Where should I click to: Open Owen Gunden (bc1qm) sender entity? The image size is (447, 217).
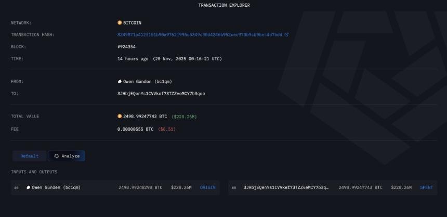(148, 81)
